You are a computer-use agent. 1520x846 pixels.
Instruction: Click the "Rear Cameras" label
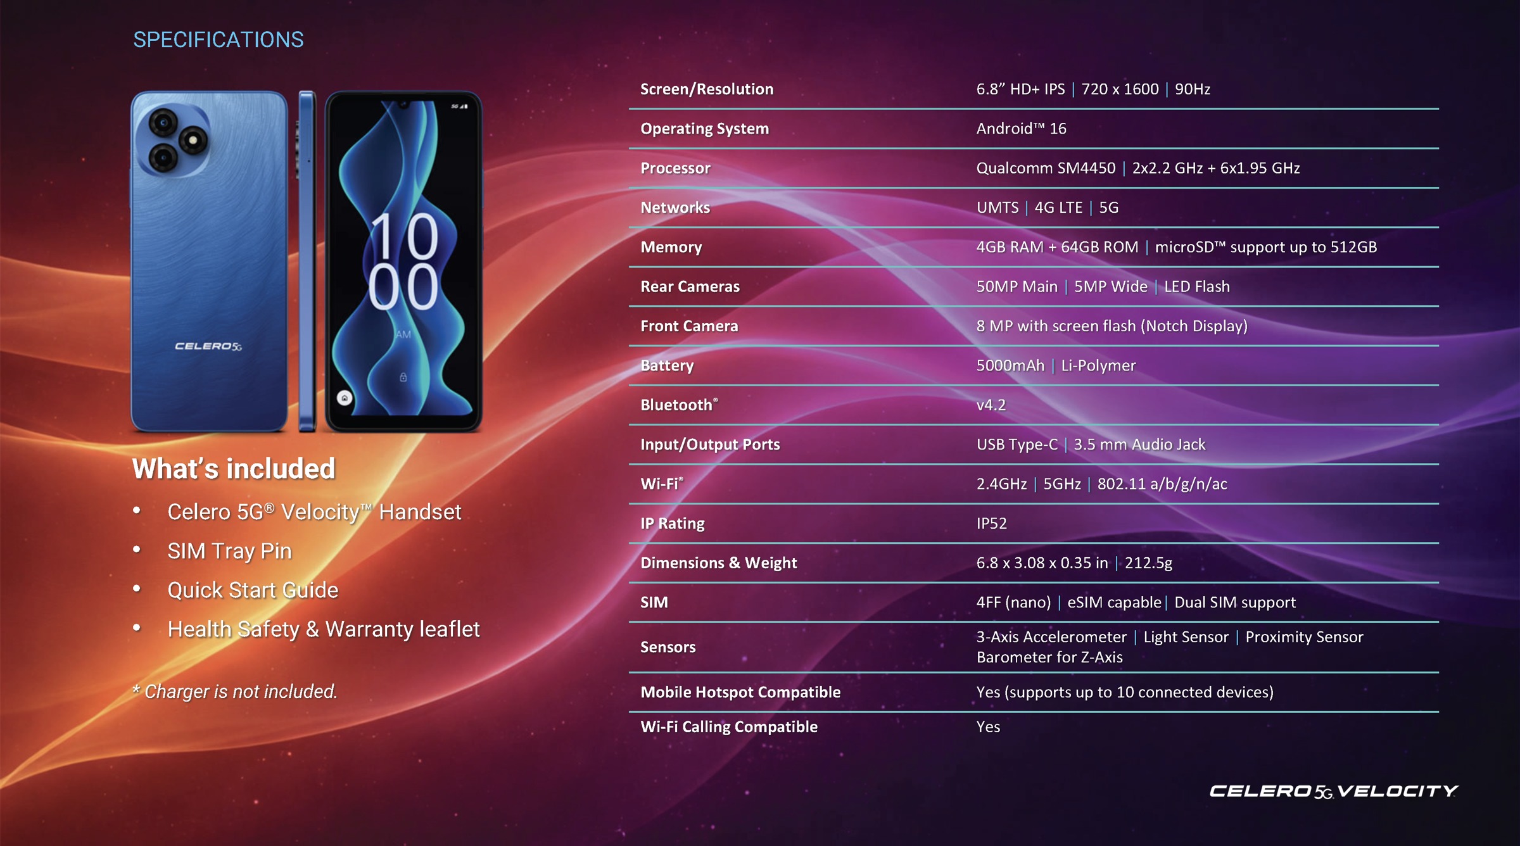click(690, 287)
